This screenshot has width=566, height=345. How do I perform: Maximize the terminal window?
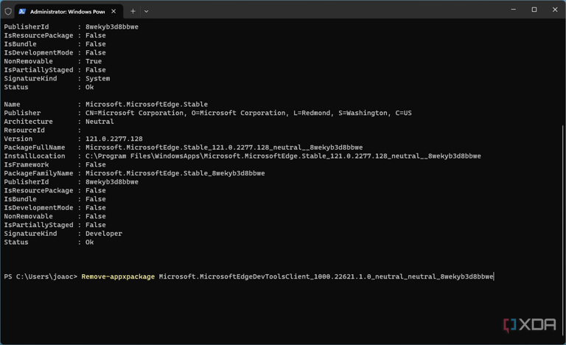(x=534, y=10)
